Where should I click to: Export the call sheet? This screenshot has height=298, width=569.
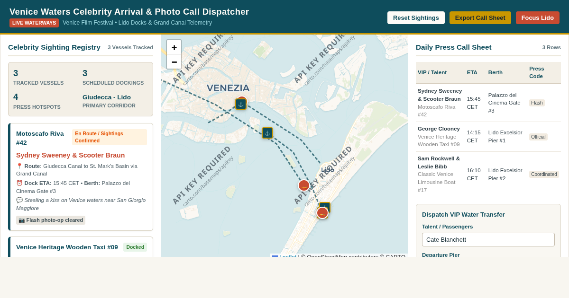pyautogui.click(x=480, y=18)
